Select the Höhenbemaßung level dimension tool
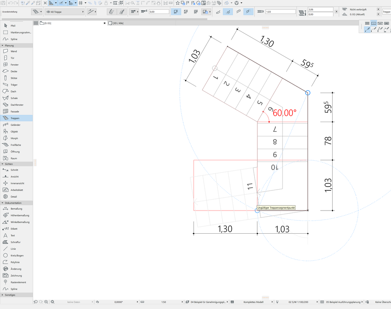 pyautogui.click(x=17, y=216)
